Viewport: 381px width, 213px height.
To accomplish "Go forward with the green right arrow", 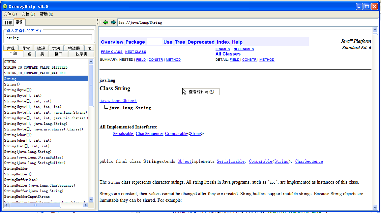I will click(113, 22).
